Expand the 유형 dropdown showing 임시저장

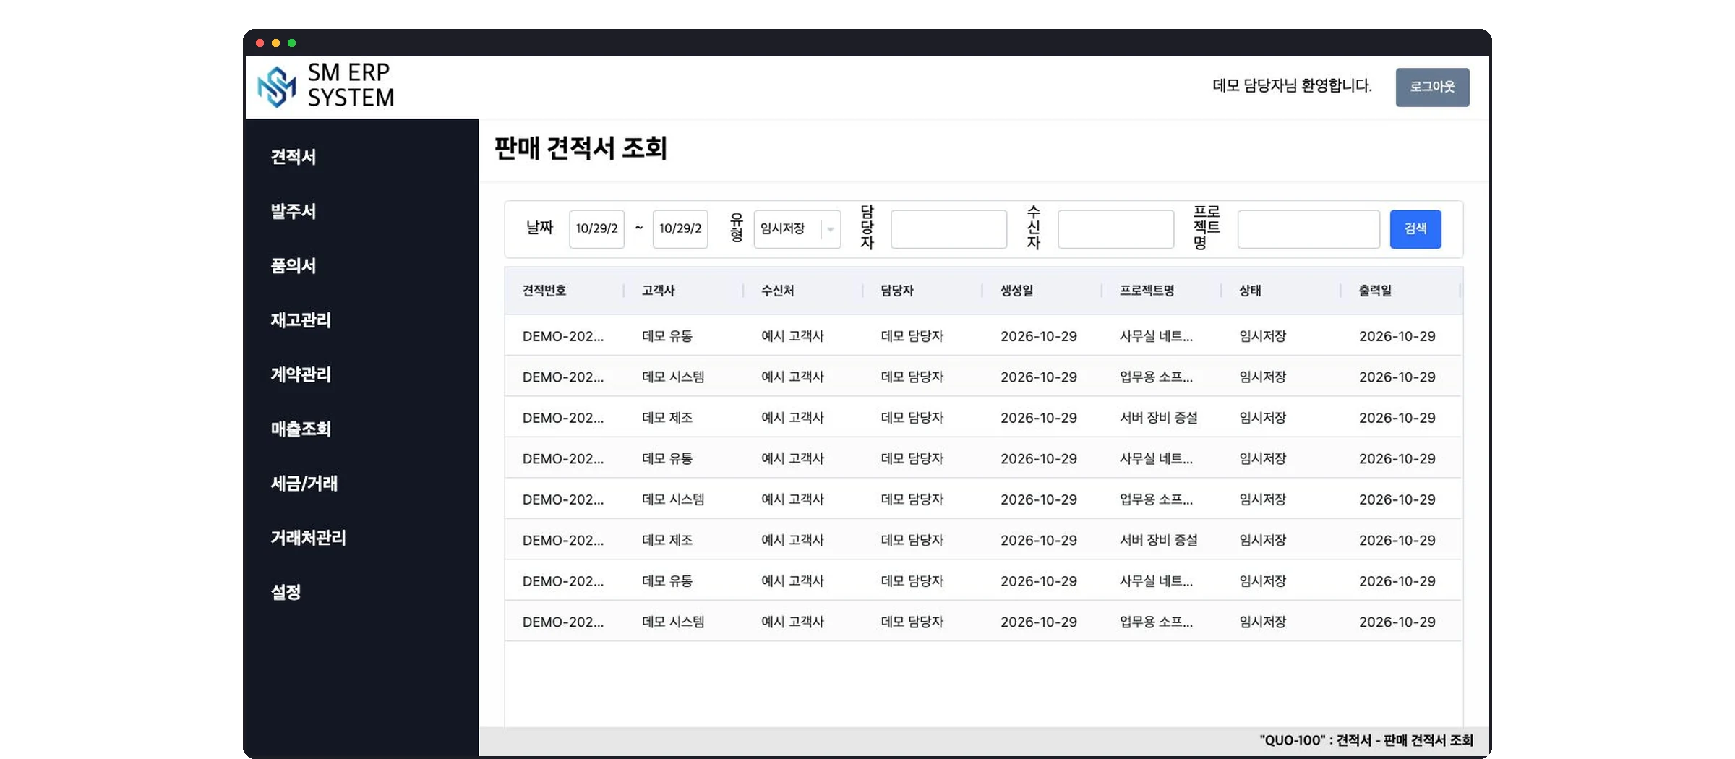[797, 229]
